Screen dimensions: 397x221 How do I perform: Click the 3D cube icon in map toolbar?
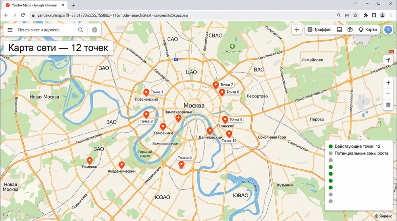pos(350,30)
